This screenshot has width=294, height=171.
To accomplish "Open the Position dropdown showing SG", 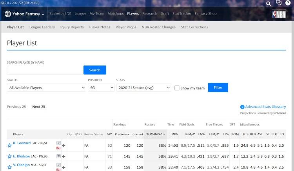I will (101, 88).
